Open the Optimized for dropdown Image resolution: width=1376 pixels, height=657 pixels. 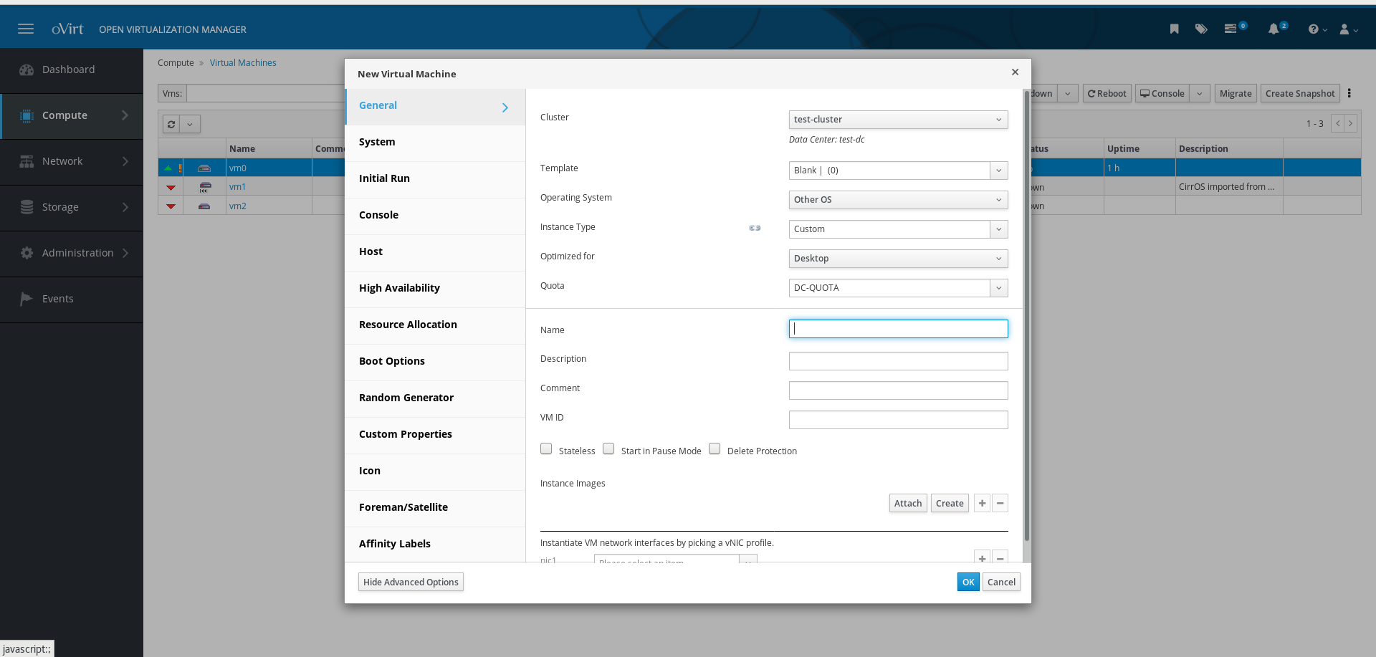[x=898, y=259]
